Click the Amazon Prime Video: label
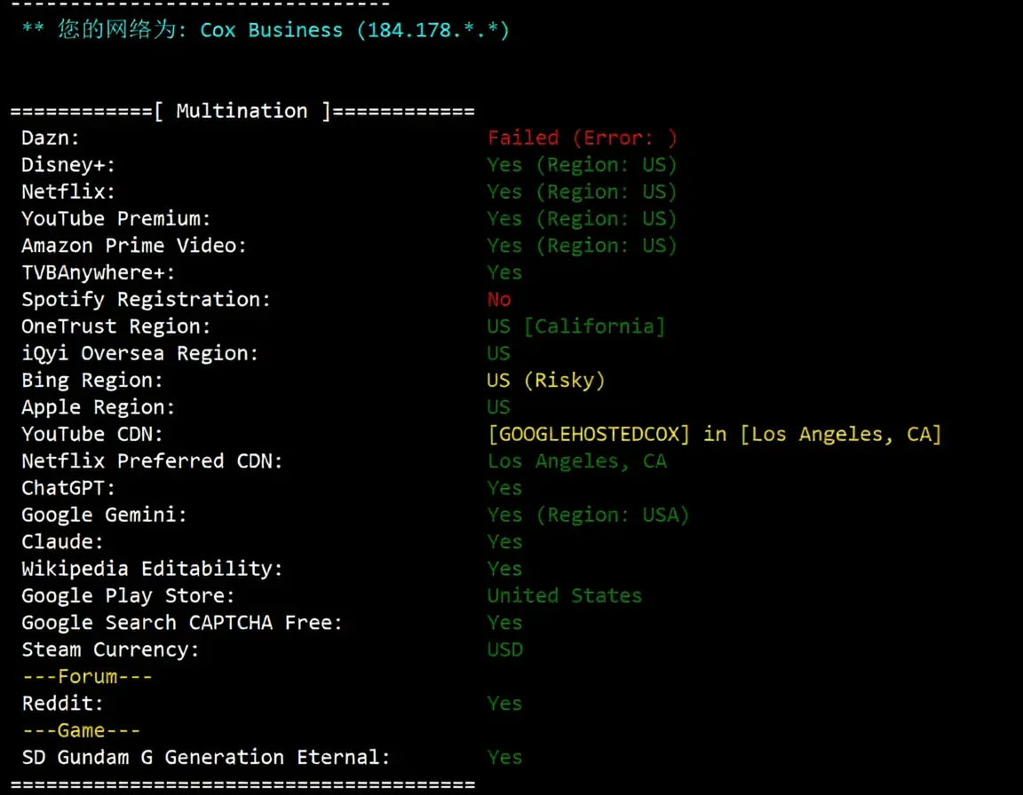The width and height of the screenshot is (1023, 795). [134, 246]
